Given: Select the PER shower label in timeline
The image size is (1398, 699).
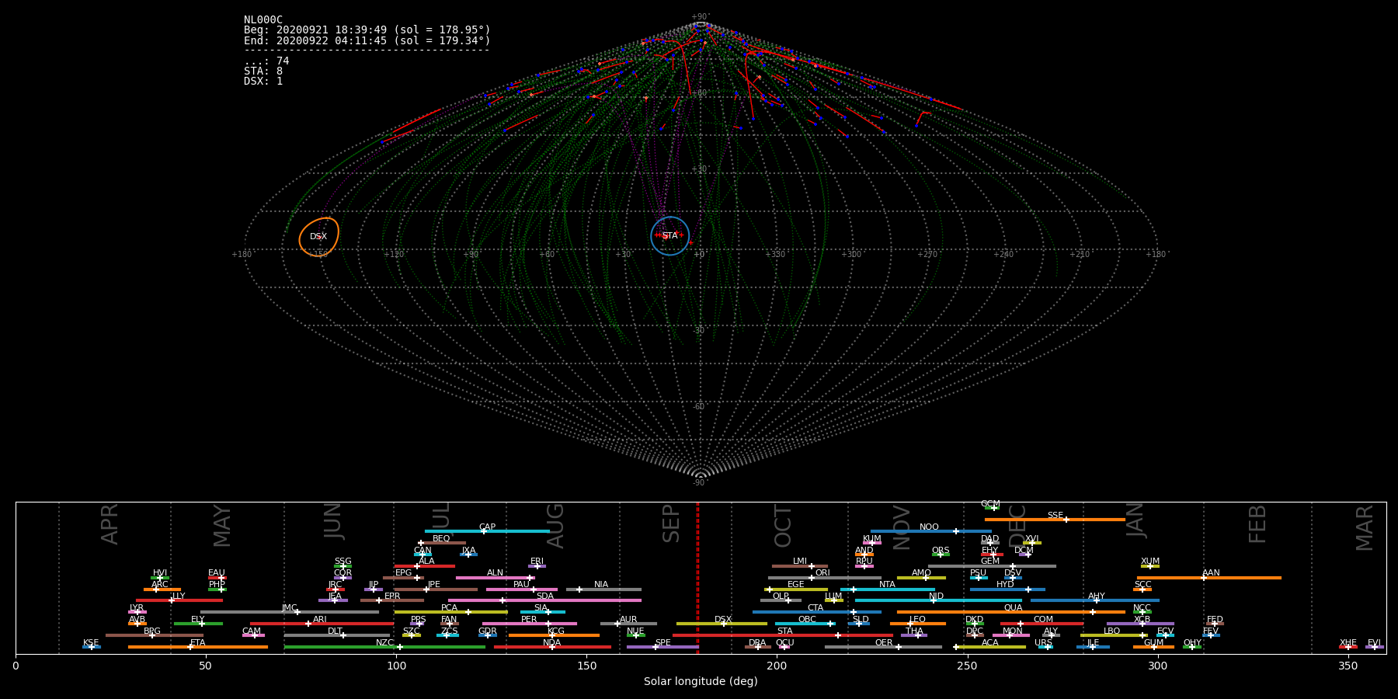Looking at the screenshot, I should (x=529, y=620).
